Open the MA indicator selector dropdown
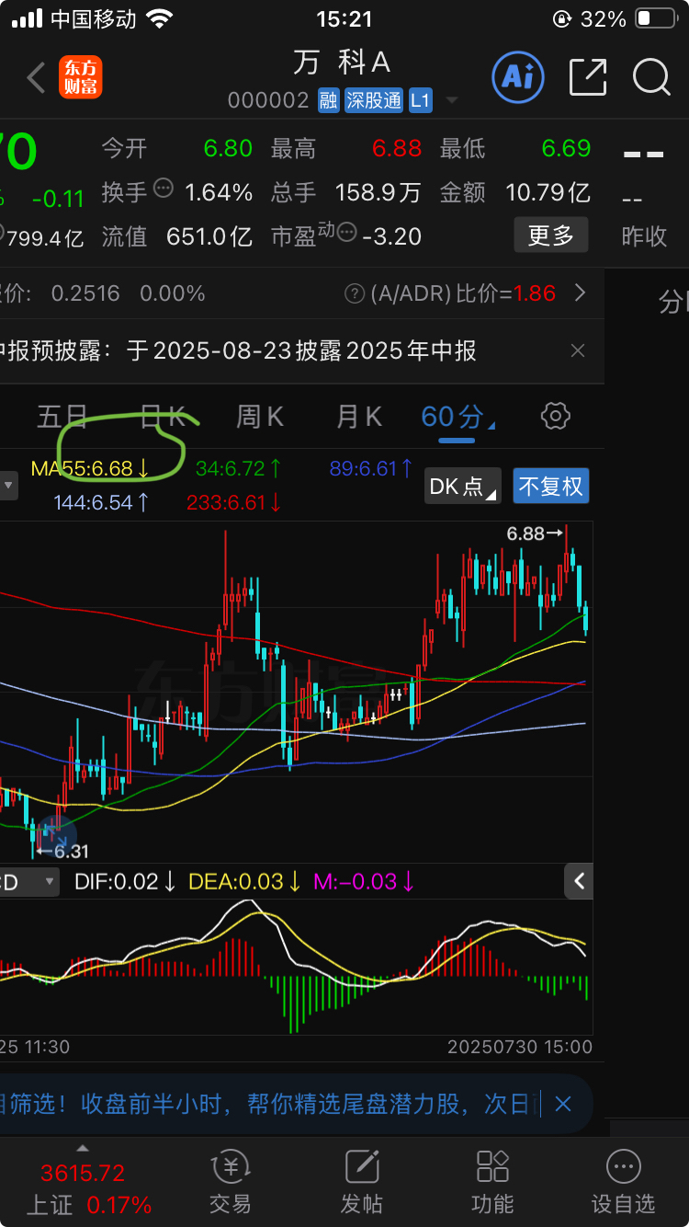689x1227 pixels. coord(8,486)
